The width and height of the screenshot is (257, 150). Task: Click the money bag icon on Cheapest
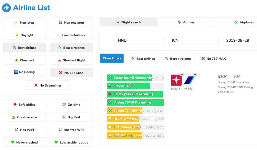tap(16, 60)
